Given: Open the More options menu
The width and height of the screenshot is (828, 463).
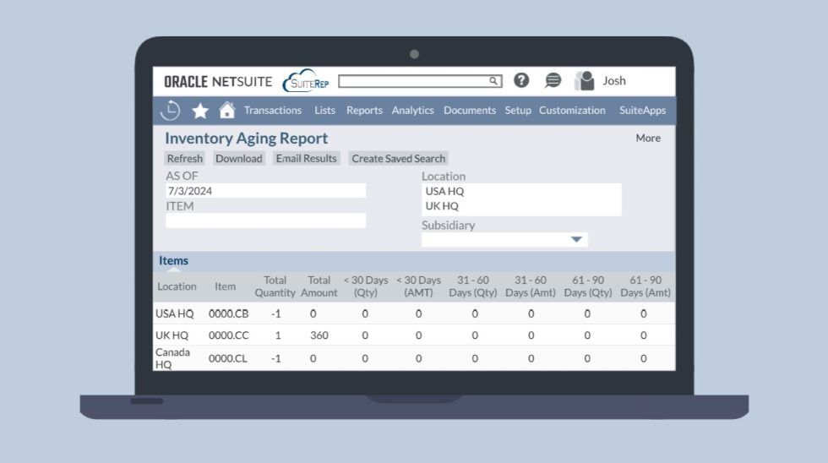Looking at the screenshot, I should tap(648, 138).
